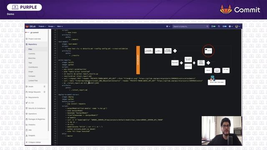Open Merge Requests in the sidebar

point(34,92)
